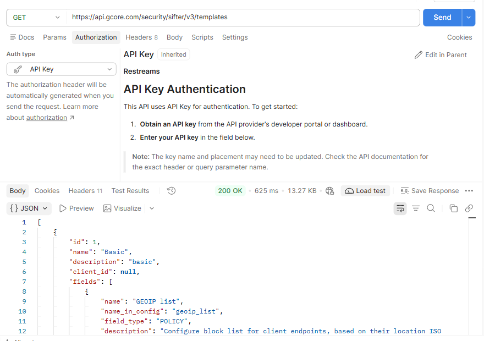Expand the Visualize options chevron

152,208
